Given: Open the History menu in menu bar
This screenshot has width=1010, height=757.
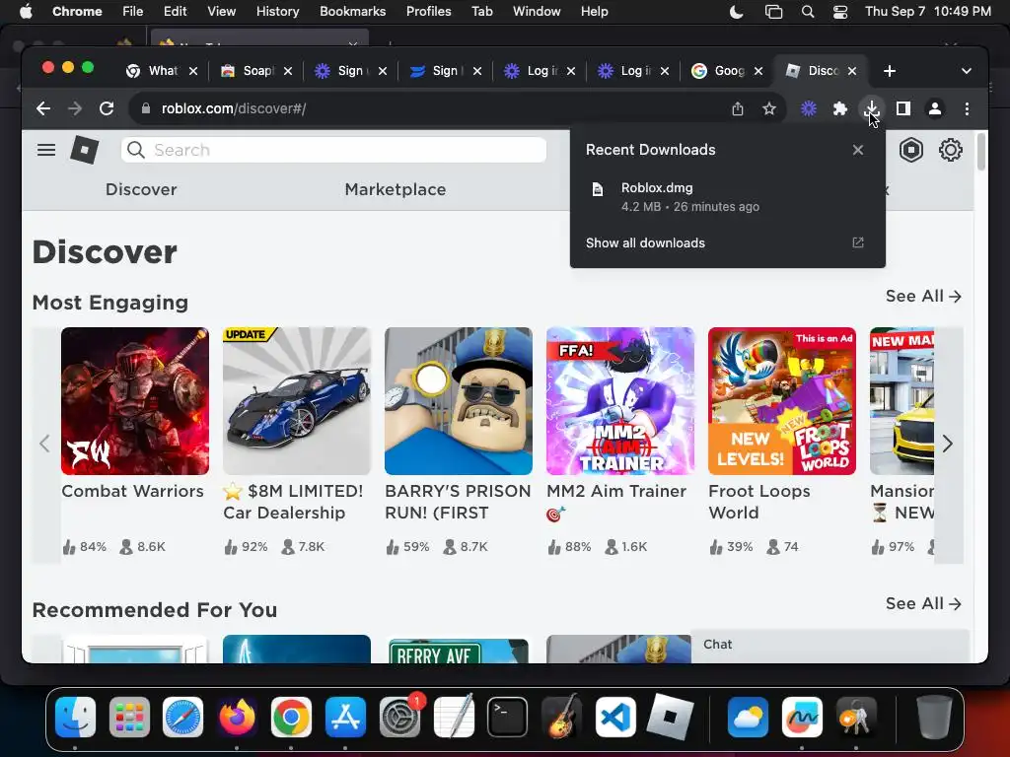Looking at the screenshot, I should click(x=277, y=12).
